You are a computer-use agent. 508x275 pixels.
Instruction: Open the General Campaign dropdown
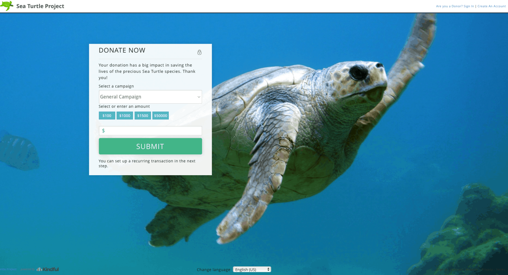tap(150, 97)
